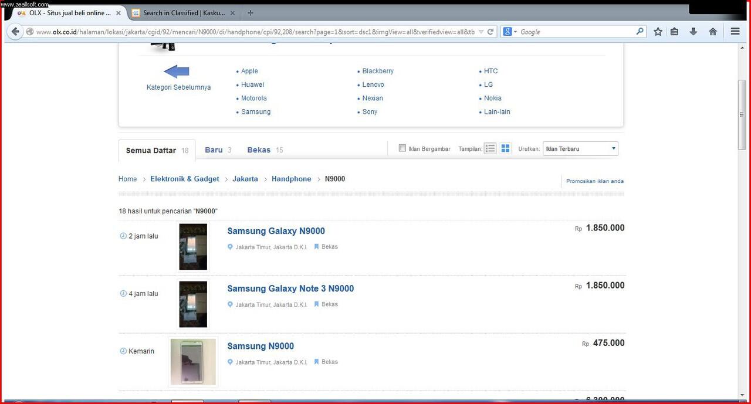The height and width of the screenshot is (404, 751).
Task: Click the magnifier in the Google search box
Action: coord(640,32)
